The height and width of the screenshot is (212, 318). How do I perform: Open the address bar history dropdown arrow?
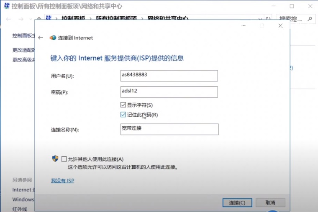(x=260, y=19)
